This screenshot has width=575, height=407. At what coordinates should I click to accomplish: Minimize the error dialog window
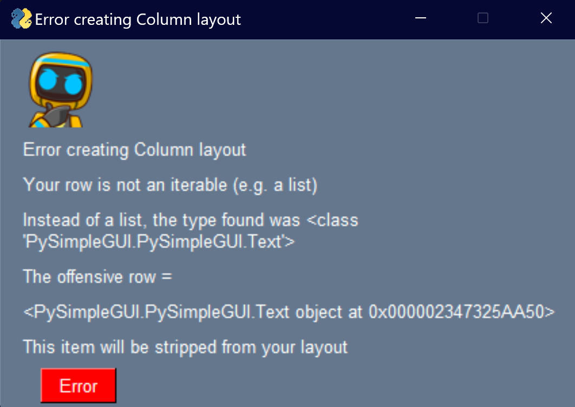coord(420,18)
